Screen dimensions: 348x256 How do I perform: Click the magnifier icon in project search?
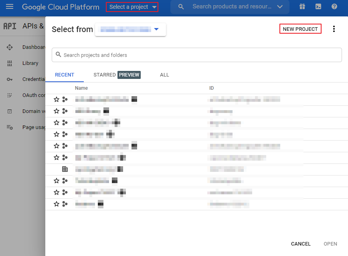coord(59,54)
